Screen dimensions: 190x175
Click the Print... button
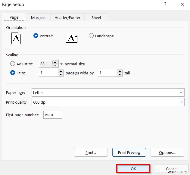[91, 152]
